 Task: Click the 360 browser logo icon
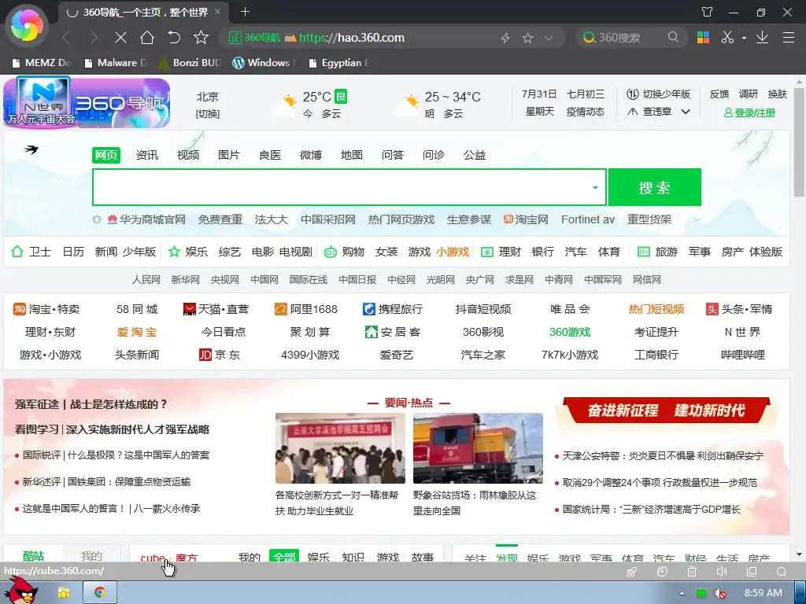(27, 26)
